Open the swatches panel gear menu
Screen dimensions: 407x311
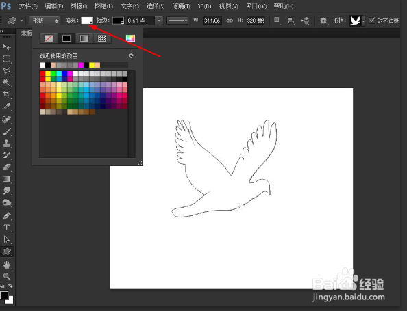(x=132, y=55)
